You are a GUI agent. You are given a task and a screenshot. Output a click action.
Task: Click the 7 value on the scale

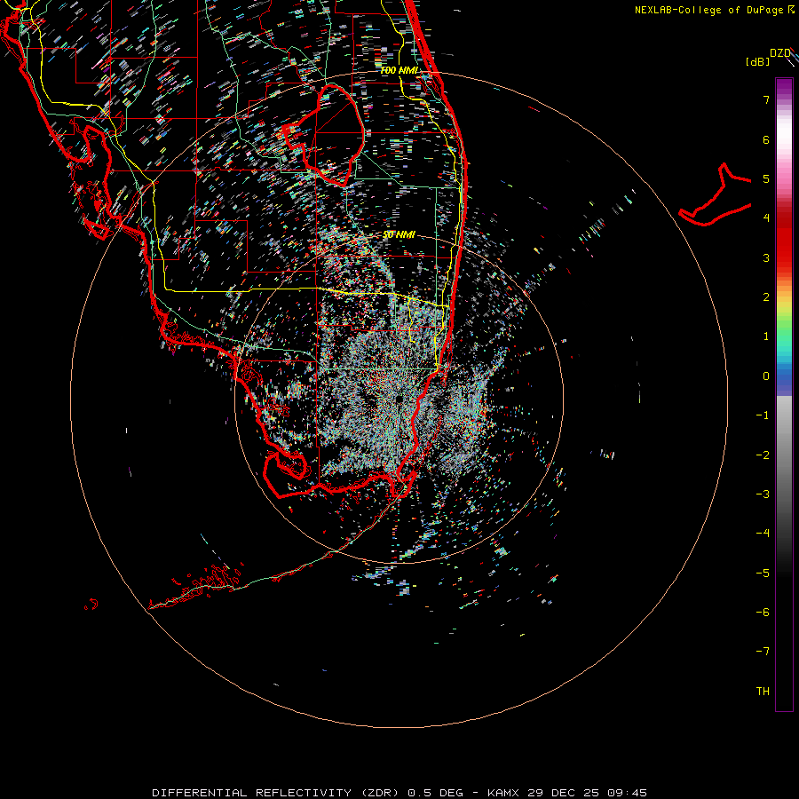tap(766, 99)
